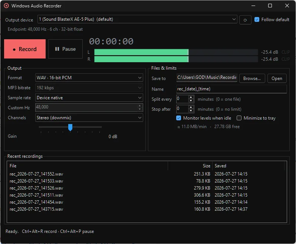Click the refresh devices icon button
296x244 pixels.
(245, 20)
